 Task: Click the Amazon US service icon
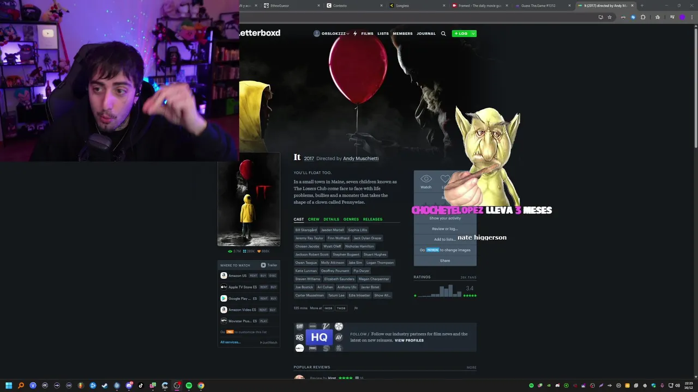click(x=224, y=275)
